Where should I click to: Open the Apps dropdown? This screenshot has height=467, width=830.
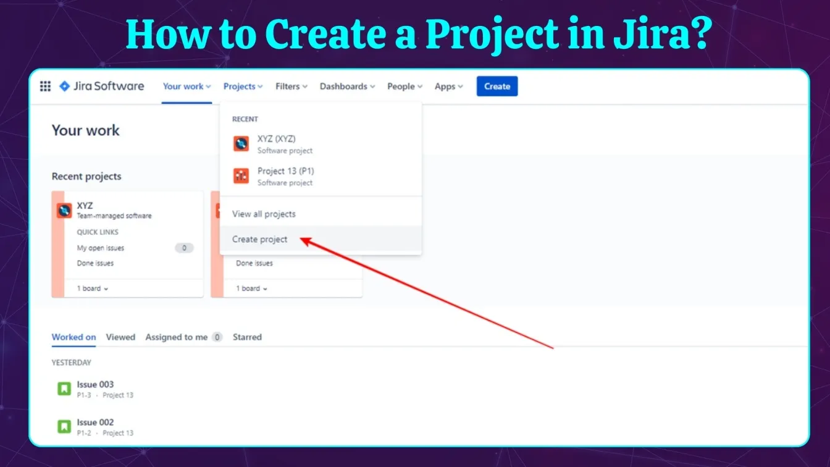[449, 86]
